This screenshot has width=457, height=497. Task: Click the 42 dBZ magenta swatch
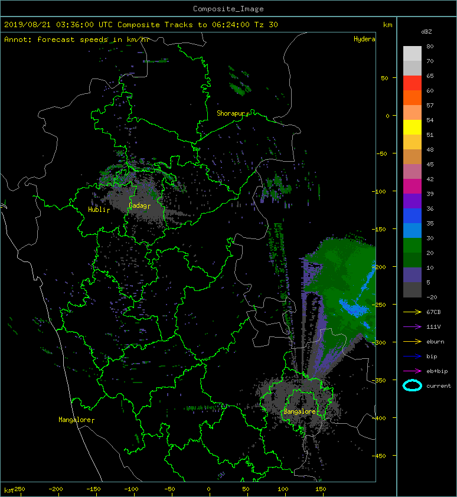412,186
